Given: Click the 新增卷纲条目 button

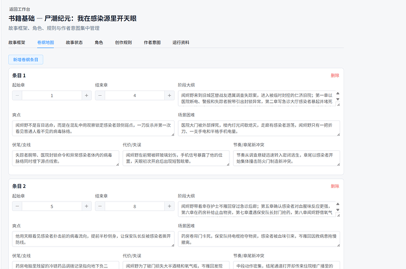Looking at the screenshot, I should coord(26,60).
